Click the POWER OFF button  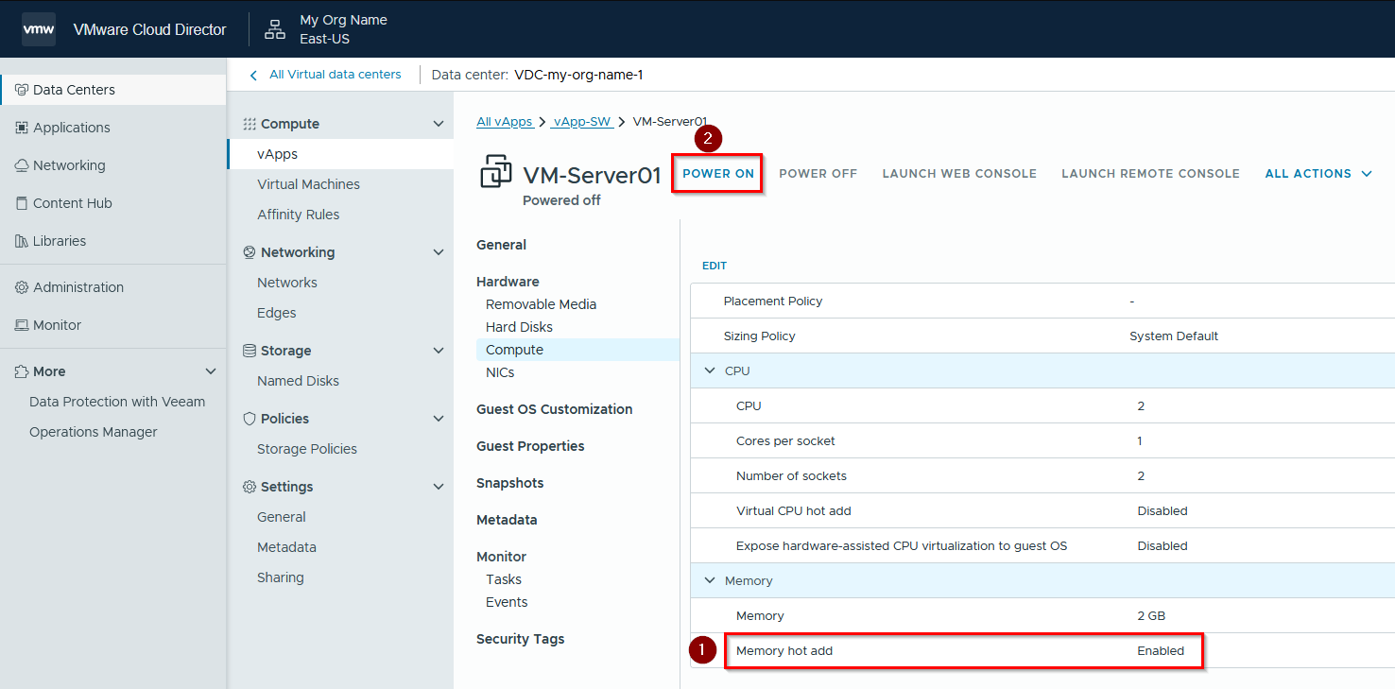[818, 174]
